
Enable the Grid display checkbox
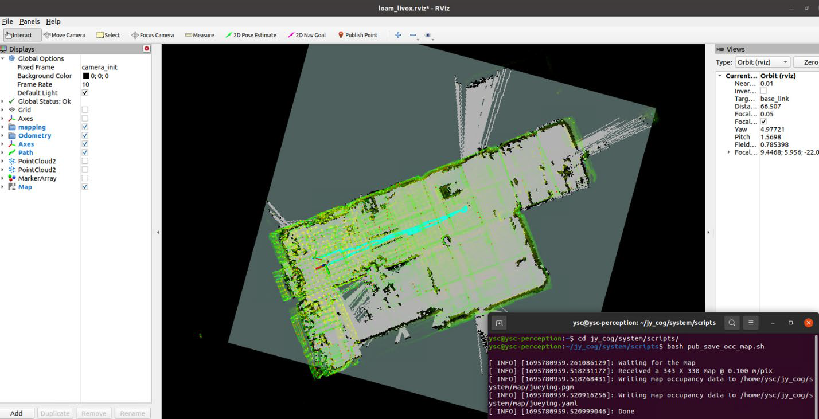85,110
